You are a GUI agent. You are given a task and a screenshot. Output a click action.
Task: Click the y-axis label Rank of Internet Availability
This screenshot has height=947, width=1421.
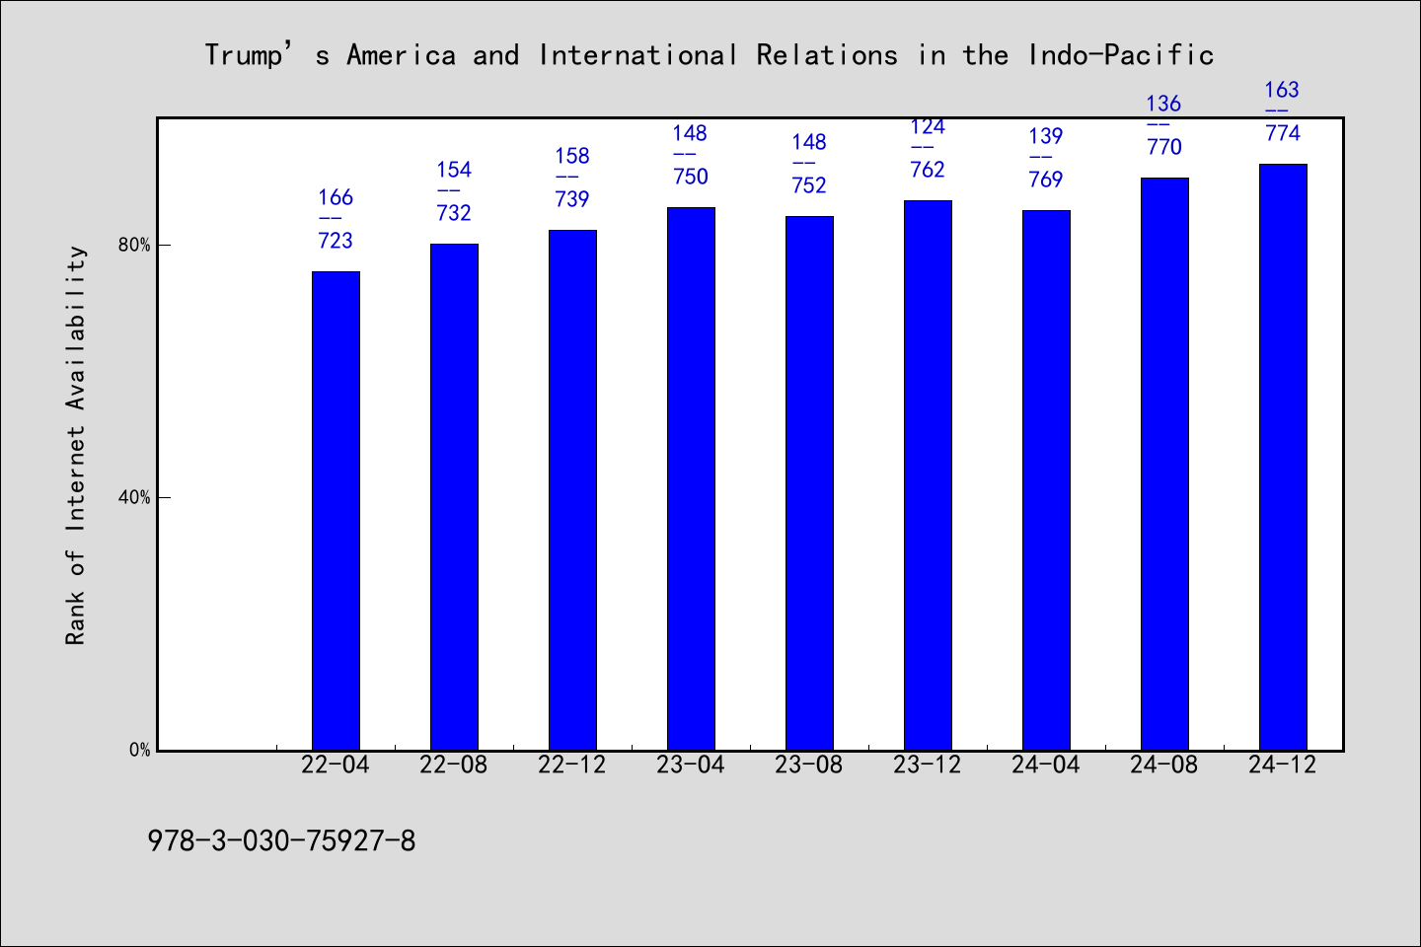[76, 445]
